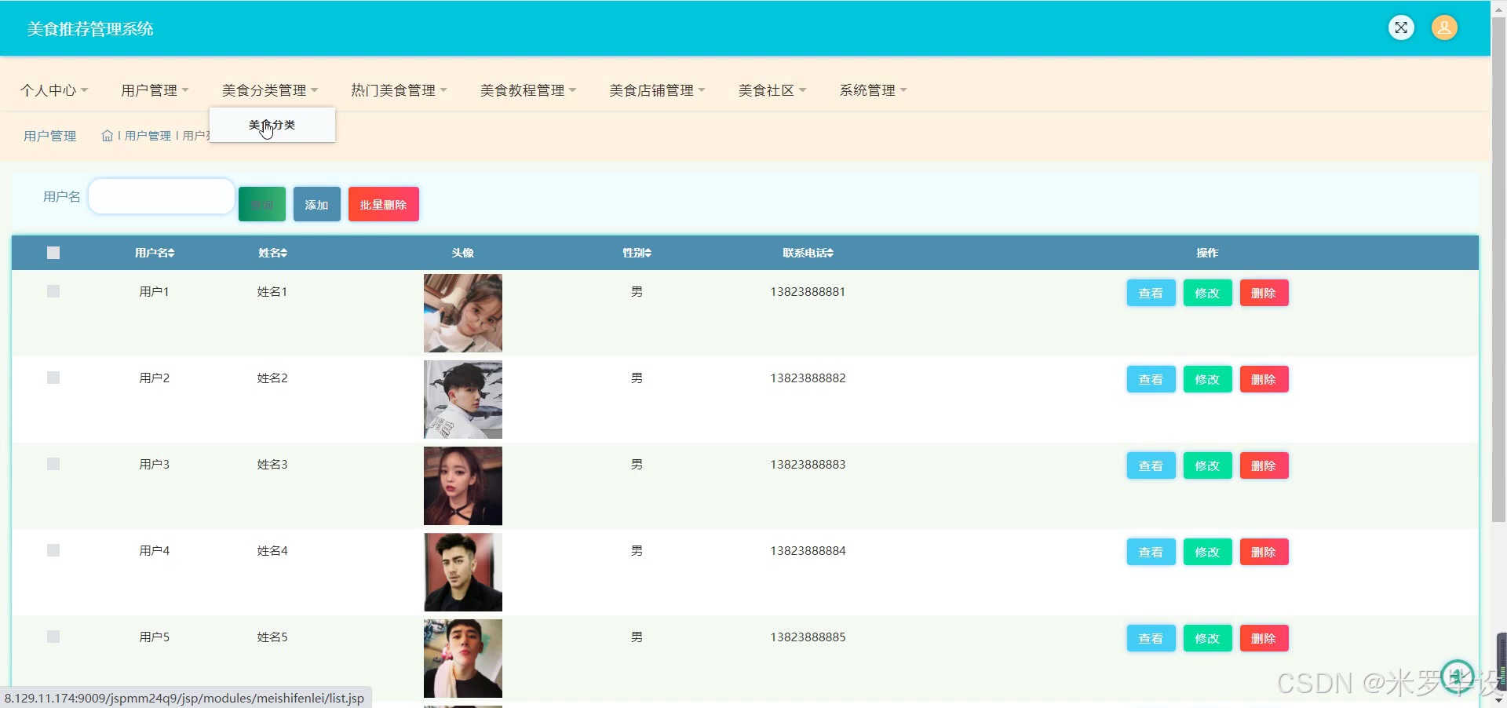Check the checkbox for 用户1 row
Viewport: 1507px width, 708px height.
(x=53, y=291)
